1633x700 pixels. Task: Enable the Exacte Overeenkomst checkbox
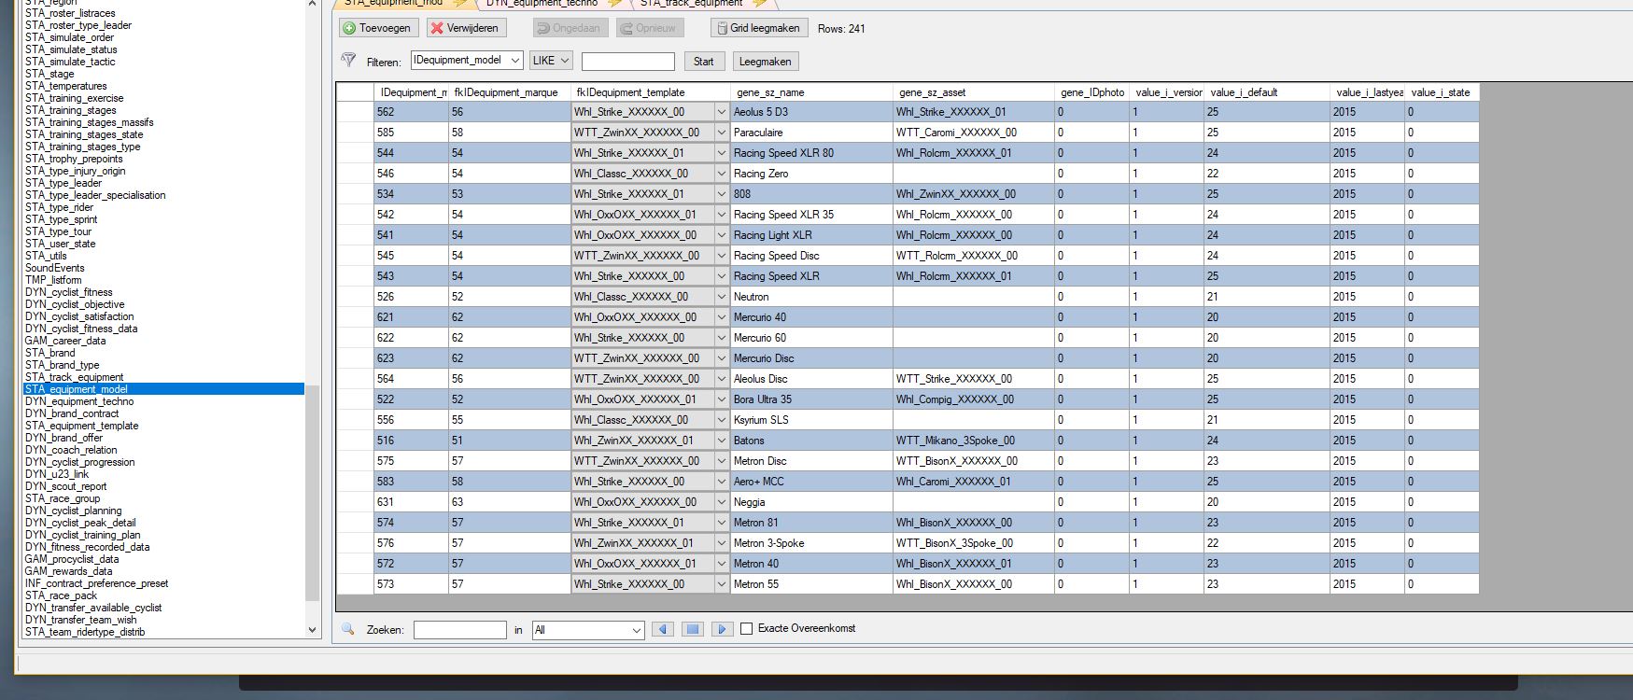click(747, 629)
